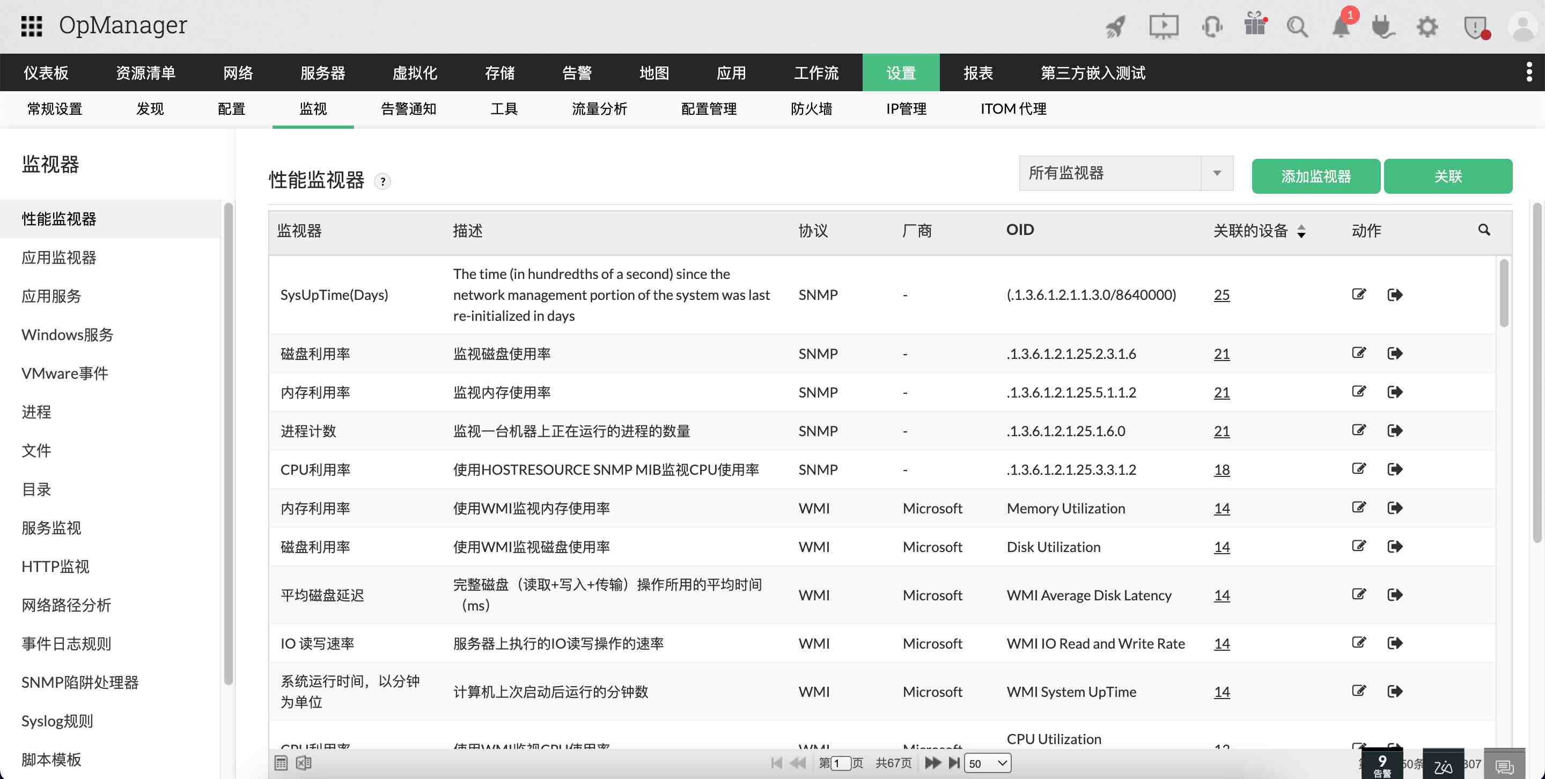Open the search icon in table header
1545x779 pixels.
click(x=1484, y=230)
